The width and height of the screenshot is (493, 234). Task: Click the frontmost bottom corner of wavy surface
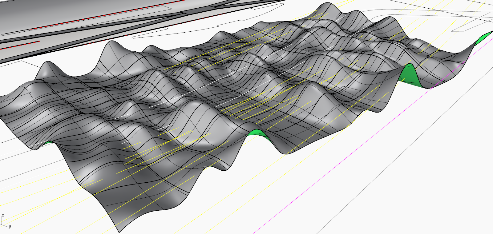click(119, 231)
